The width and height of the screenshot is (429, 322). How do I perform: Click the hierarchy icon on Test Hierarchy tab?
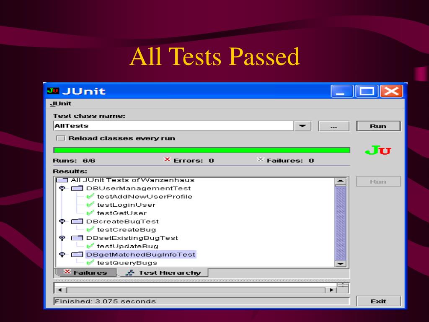130,273
